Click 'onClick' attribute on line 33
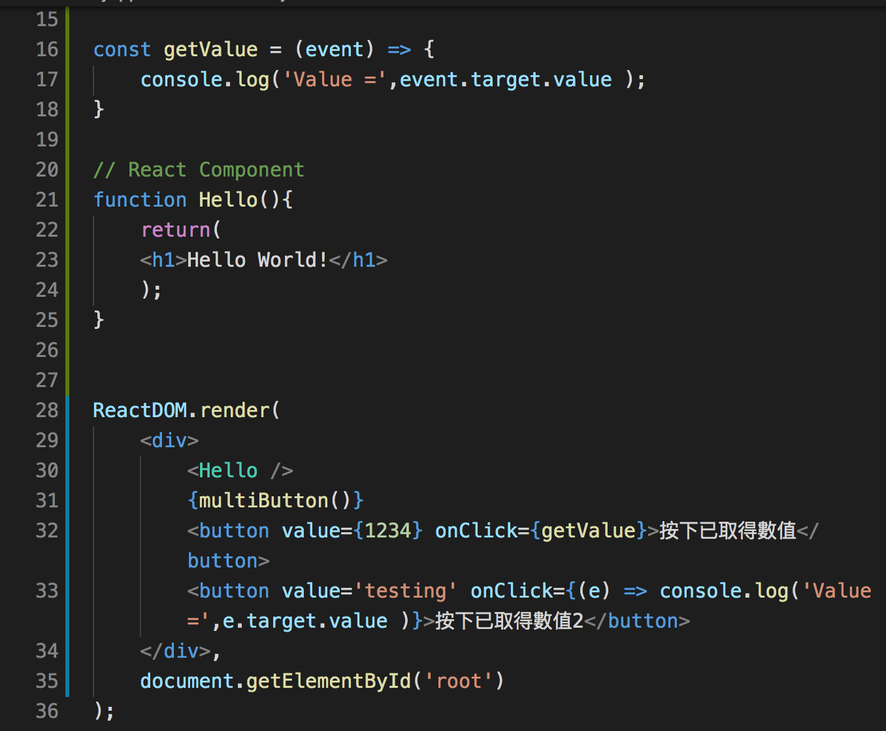 click(512, 591)
